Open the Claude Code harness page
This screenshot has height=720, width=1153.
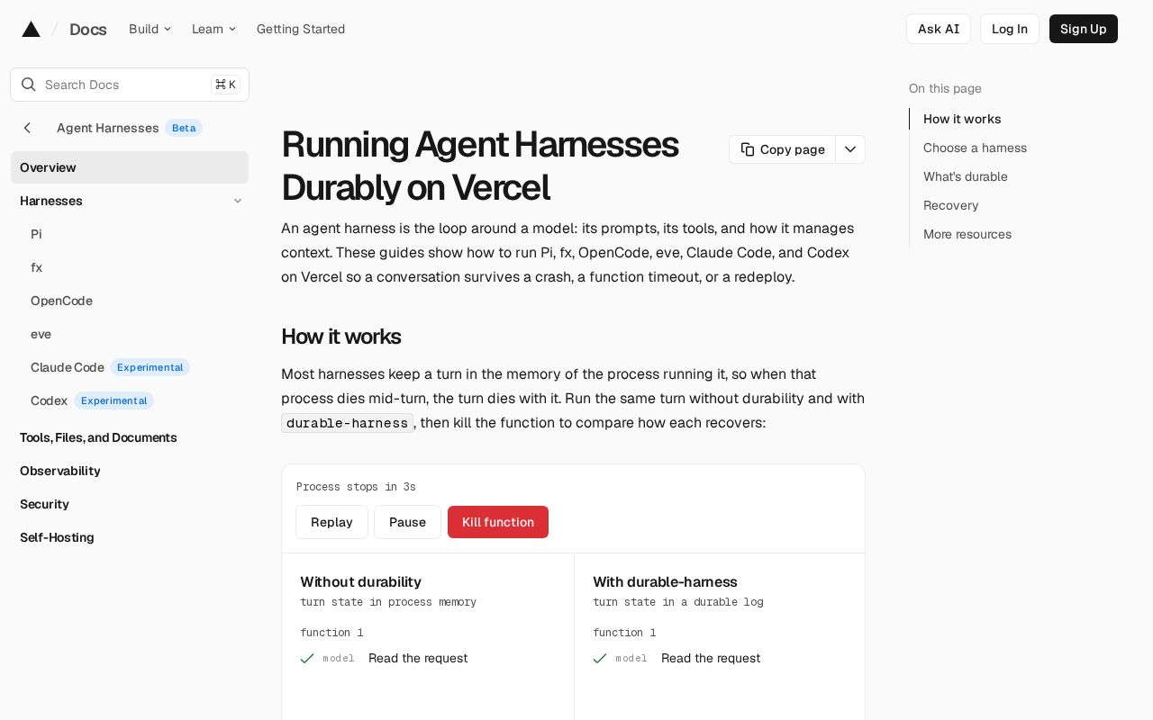[x=68, y=367]
